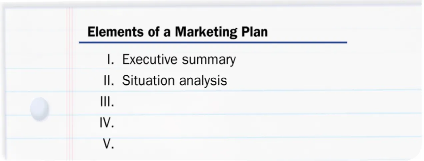Click the punched hole on the notebook paper
This screenshot has width=424, height=161.
tap(39, 109)
